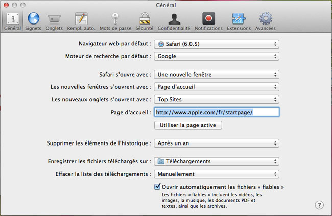Open the Mots de passe key icon
This screenshot has height=216, width=332.
click(x=115, y=21)
